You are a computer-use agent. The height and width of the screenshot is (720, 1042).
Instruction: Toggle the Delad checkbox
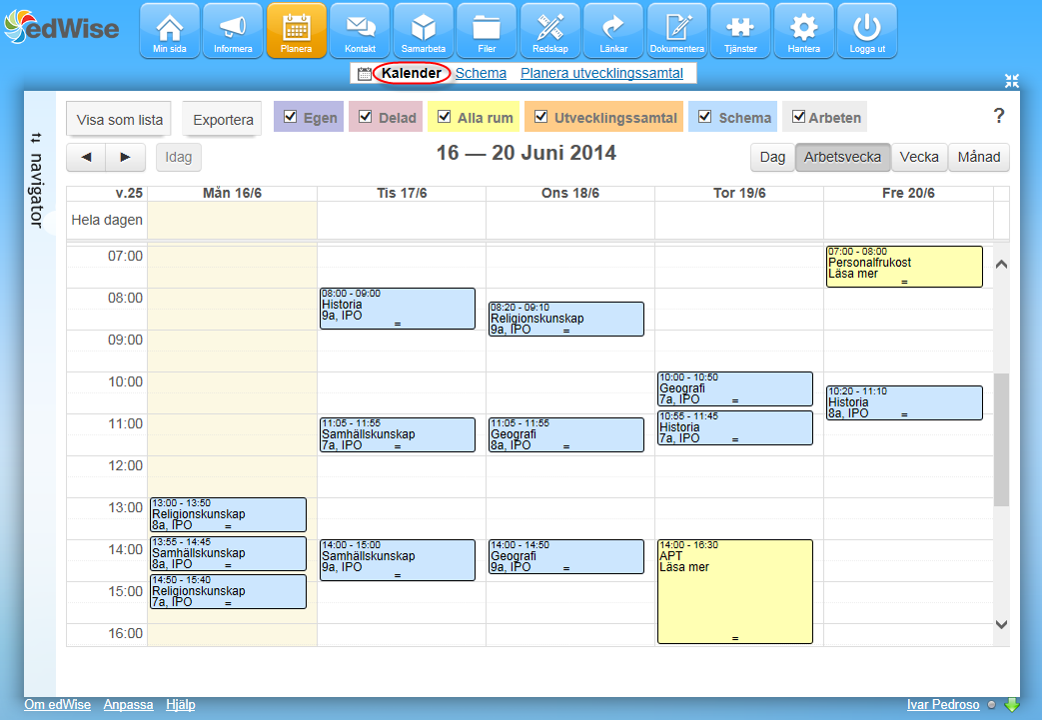point(366,116)
